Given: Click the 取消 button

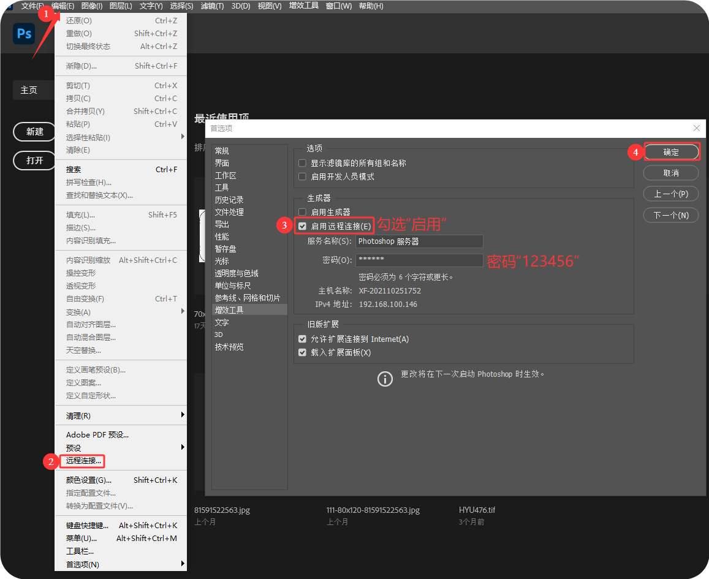Looking at the screenshot, I should (671, 173).
